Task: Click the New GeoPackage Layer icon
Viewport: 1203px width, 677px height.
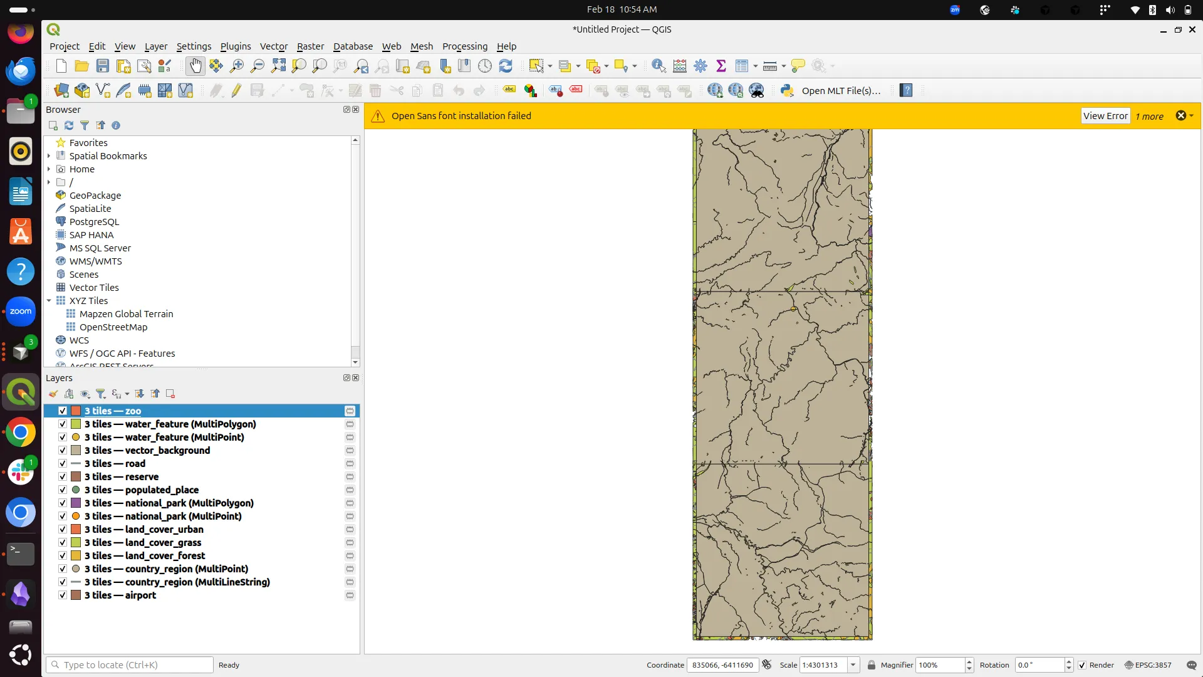Action: click(81, 90)
